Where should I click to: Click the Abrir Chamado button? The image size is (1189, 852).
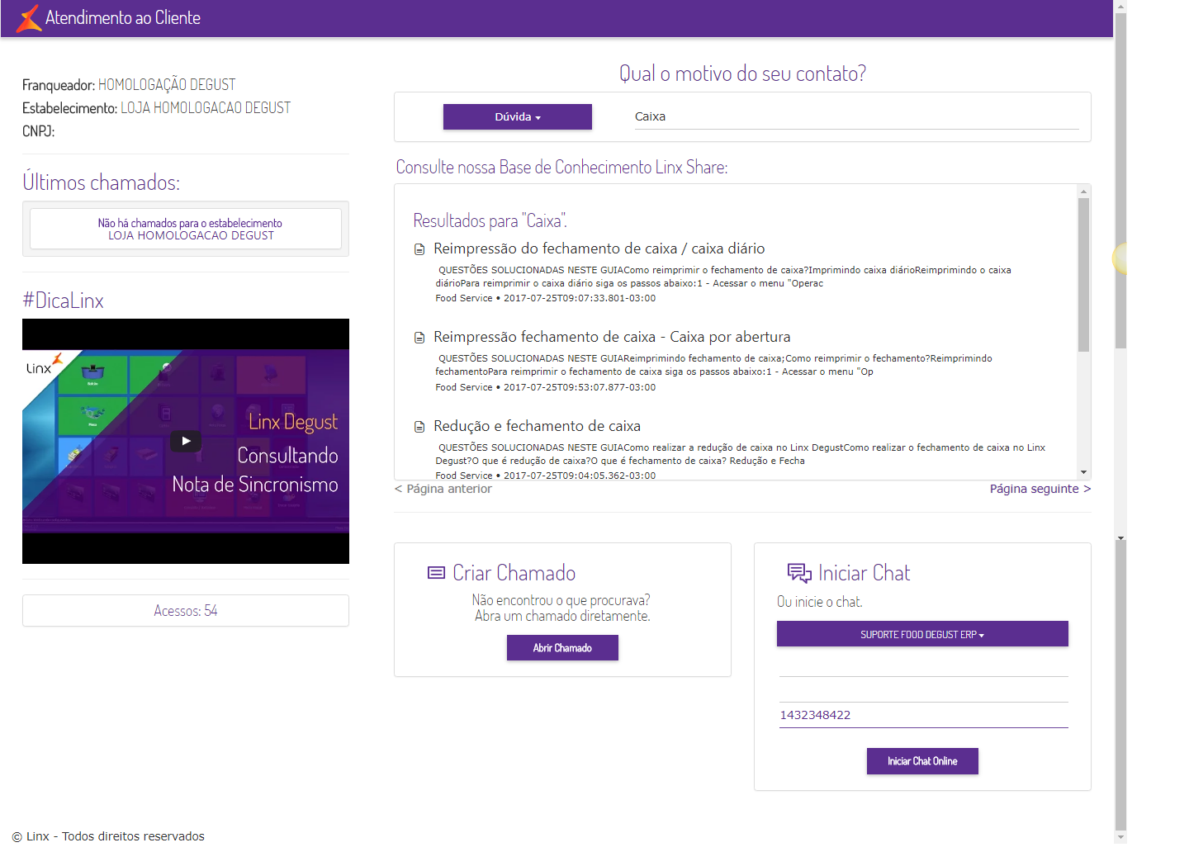[x=562, y=648]
